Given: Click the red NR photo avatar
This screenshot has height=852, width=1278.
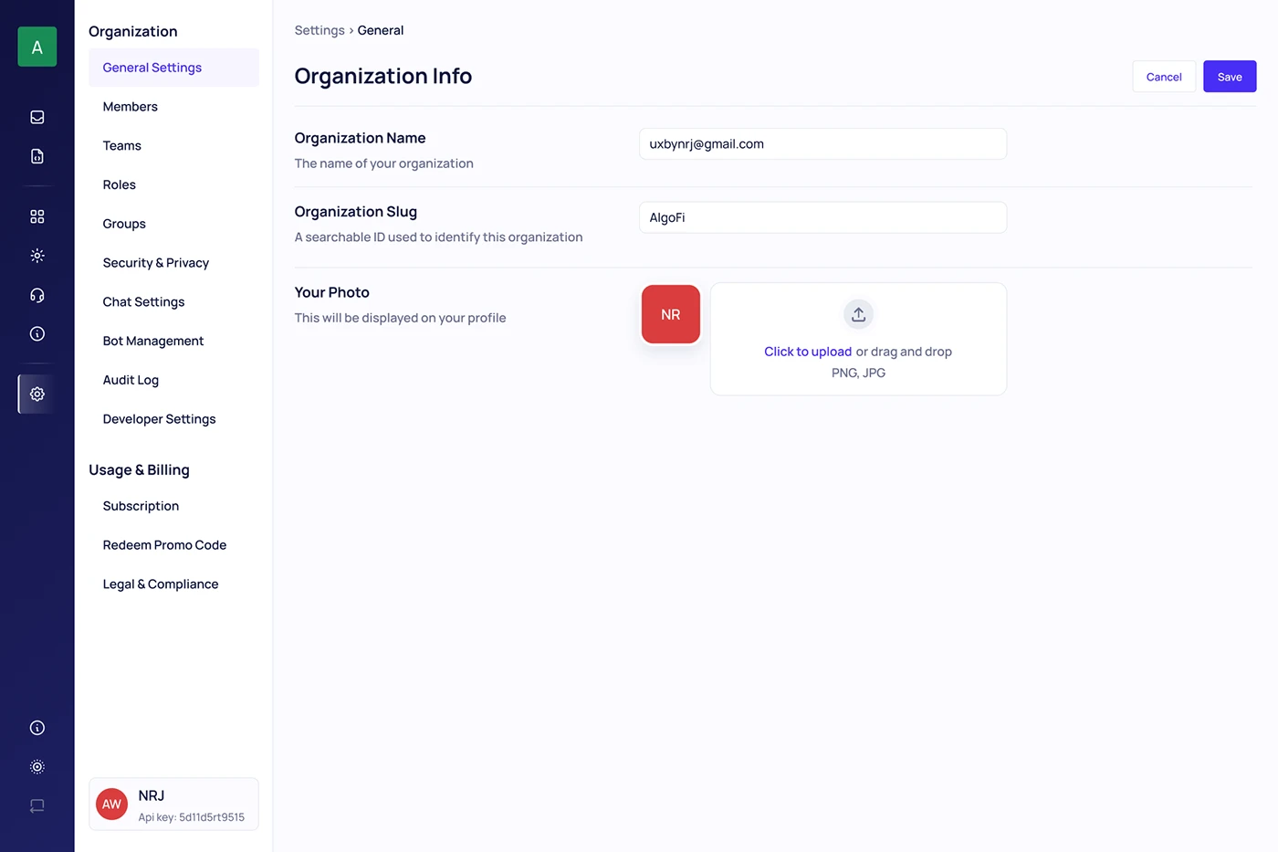Looking at the screenshot, I should [671, 314].
